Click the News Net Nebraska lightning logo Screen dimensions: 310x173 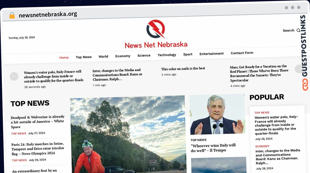tap(156, 29)
